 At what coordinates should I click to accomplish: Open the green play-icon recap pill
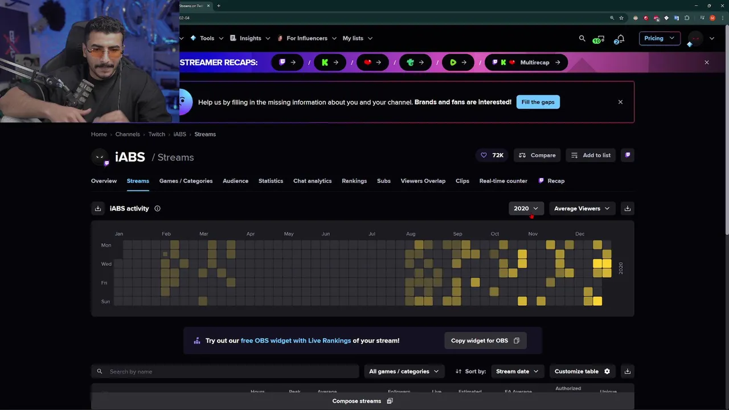458,63
